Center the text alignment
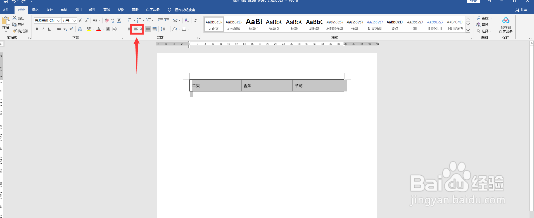This screenshot has width=534, height=218. click(136, 29)
